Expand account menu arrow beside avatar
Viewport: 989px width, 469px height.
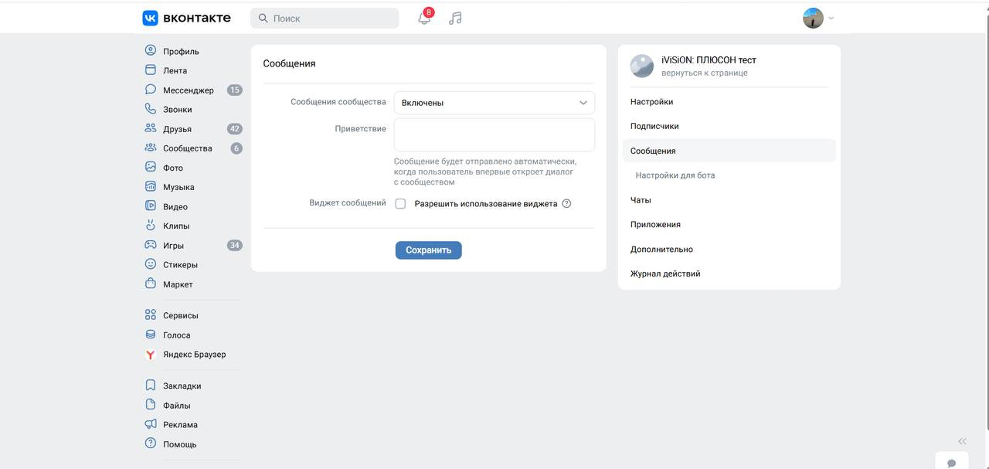coord(831,18)
